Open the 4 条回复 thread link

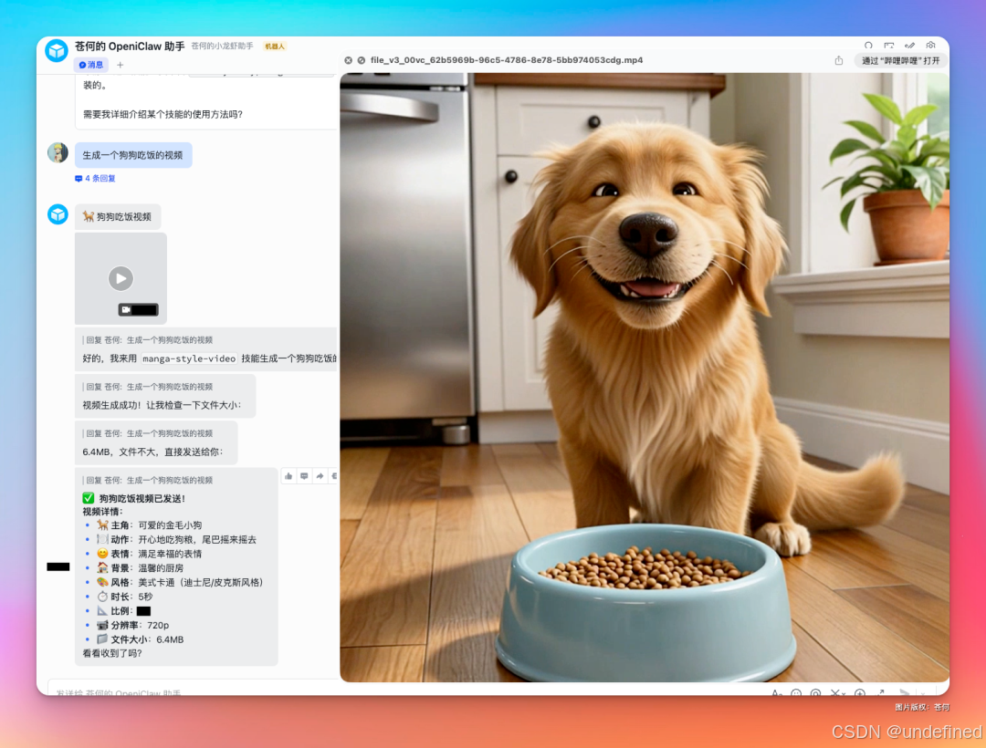pos(96,179)
